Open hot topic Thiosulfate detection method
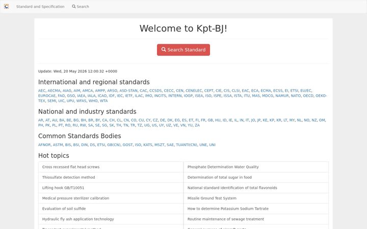Screen dimensions: 367x229 tap(69, 178)
